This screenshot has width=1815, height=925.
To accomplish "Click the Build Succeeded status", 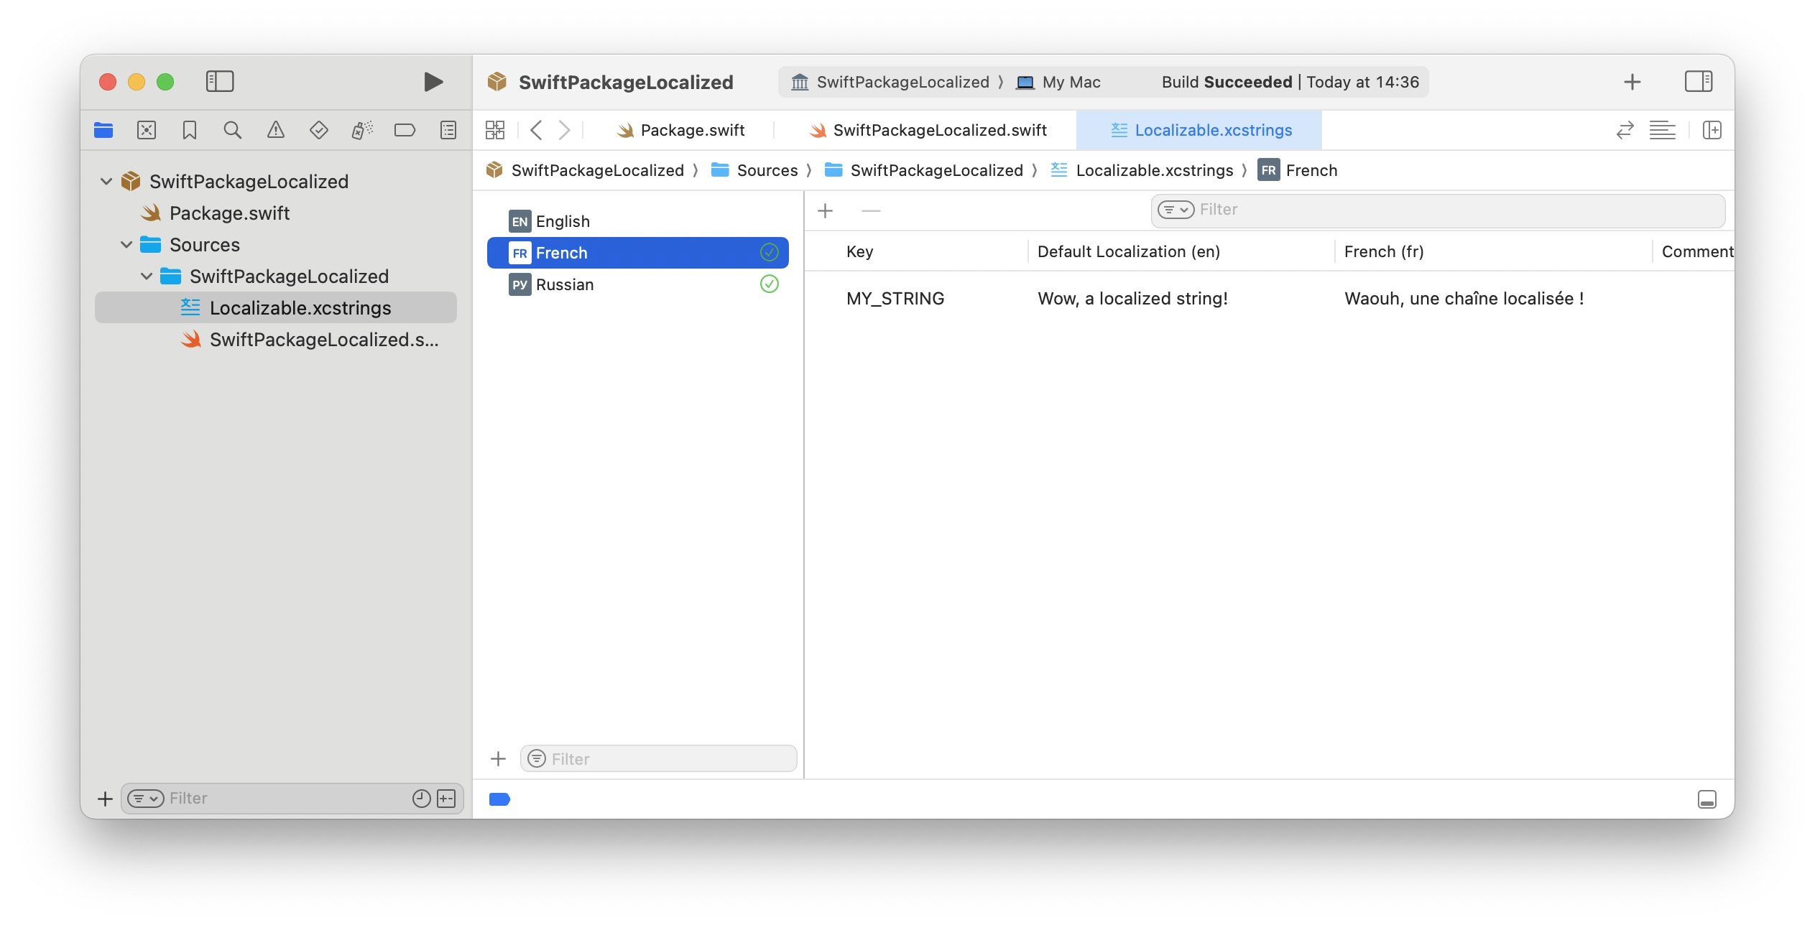I will click(x=1290, y=82).
